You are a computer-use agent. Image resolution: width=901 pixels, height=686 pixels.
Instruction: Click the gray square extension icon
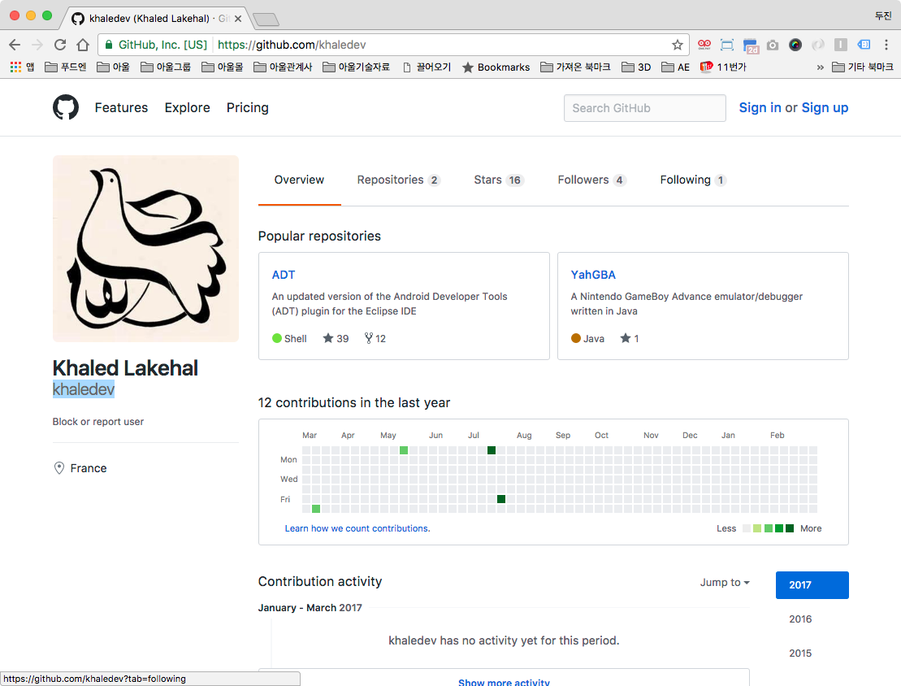click(x=841, y=45)
